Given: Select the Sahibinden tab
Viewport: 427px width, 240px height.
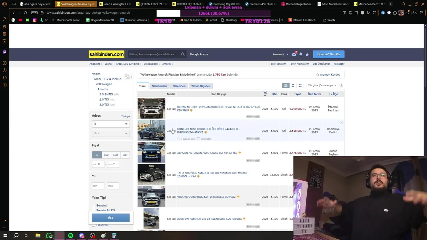Looking at the screenshot, I should tap(159, 86).
